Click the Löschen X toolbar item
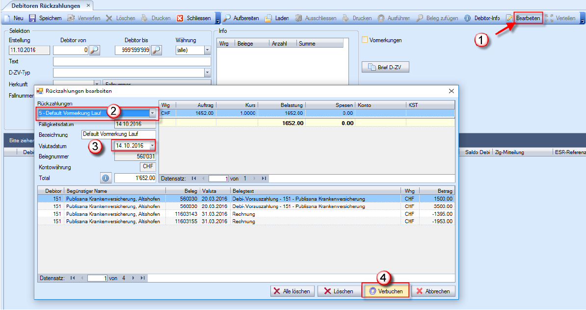586x310 pixels. pos(120,18)
